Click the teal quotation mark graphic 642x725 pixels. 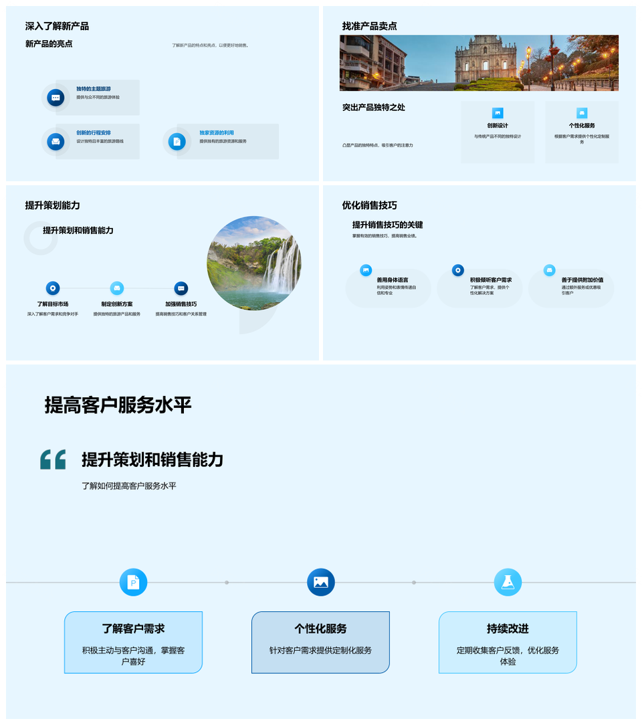pos(53,459)
